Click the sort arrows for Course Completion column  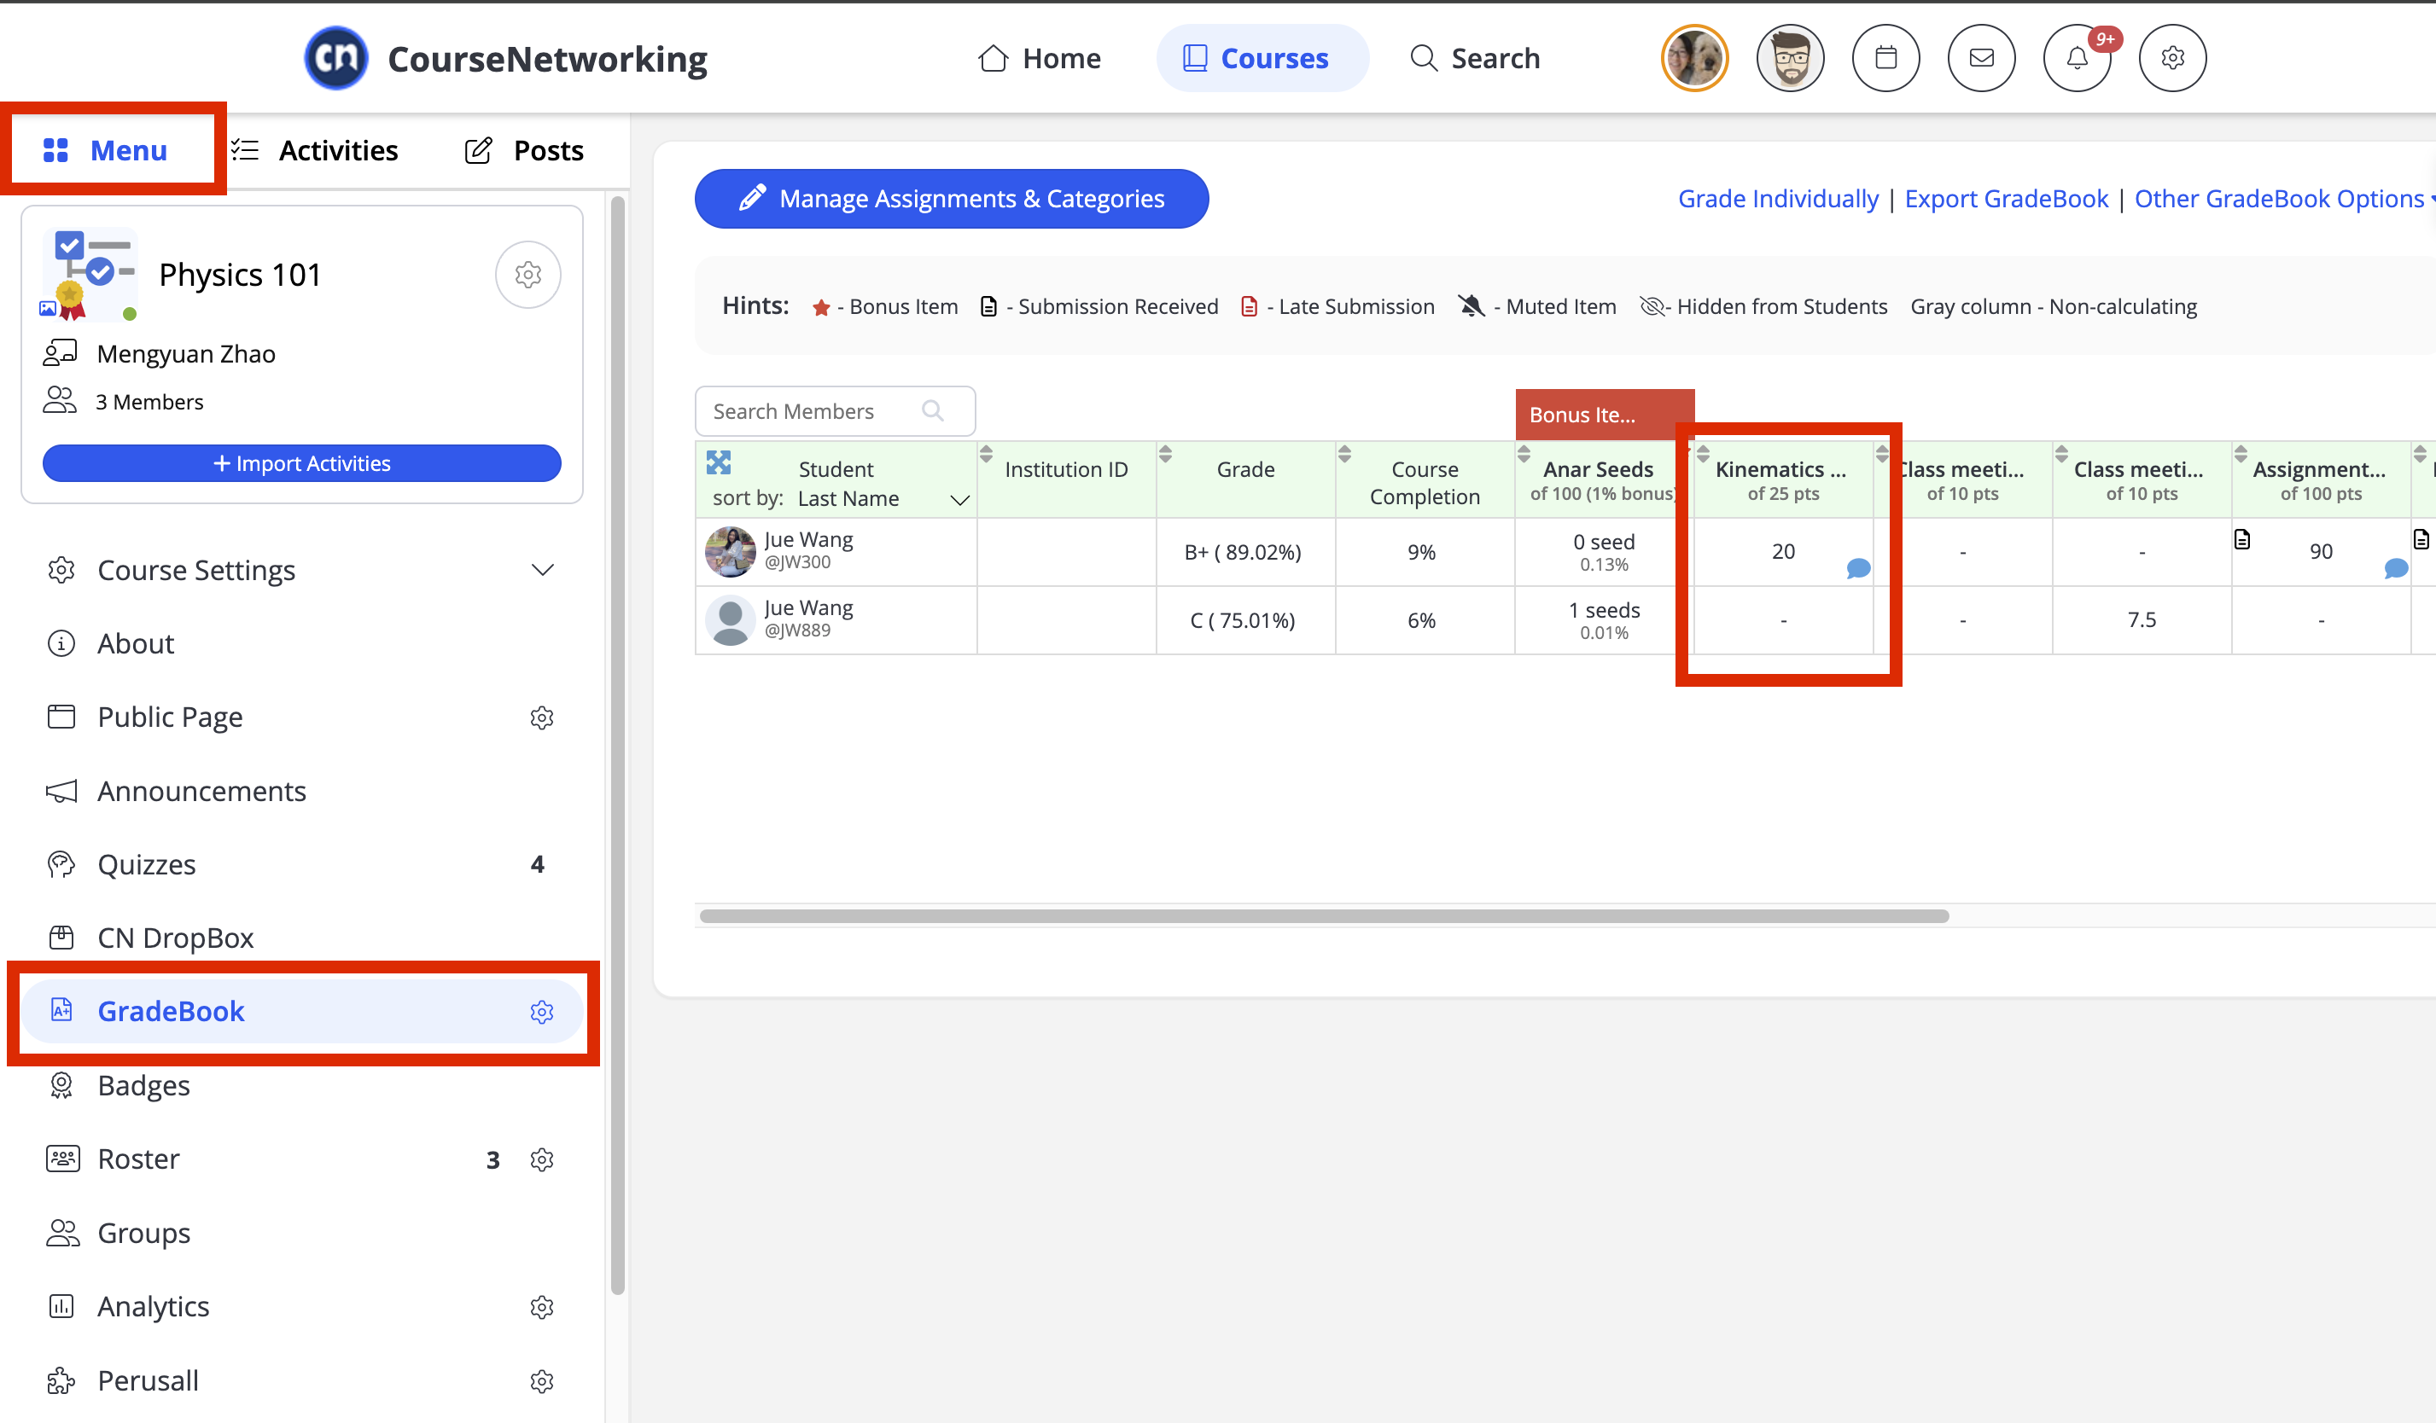click(x=1344, y=454)
